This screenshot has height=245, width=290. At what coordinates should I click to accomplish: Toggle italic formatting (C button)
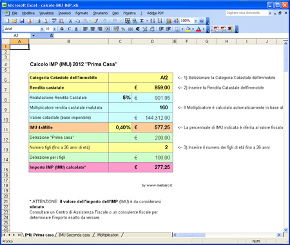click(69, 29)
